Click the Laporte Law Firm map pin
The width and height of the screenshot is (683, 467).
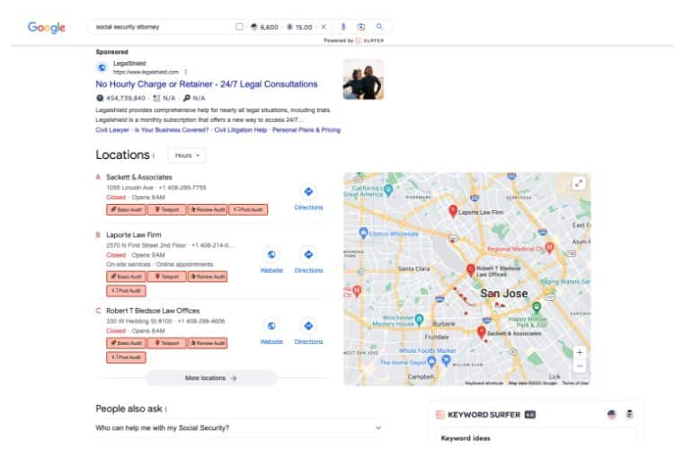tap(453, 211)
